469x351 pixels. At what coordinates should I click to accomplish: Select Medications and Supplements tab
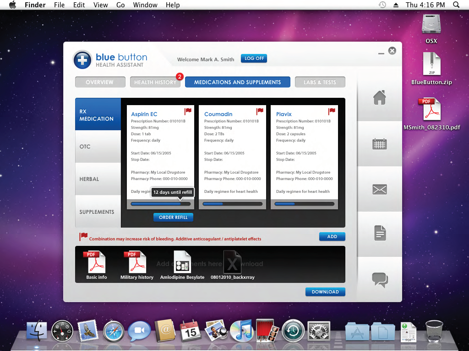(238, 82)
